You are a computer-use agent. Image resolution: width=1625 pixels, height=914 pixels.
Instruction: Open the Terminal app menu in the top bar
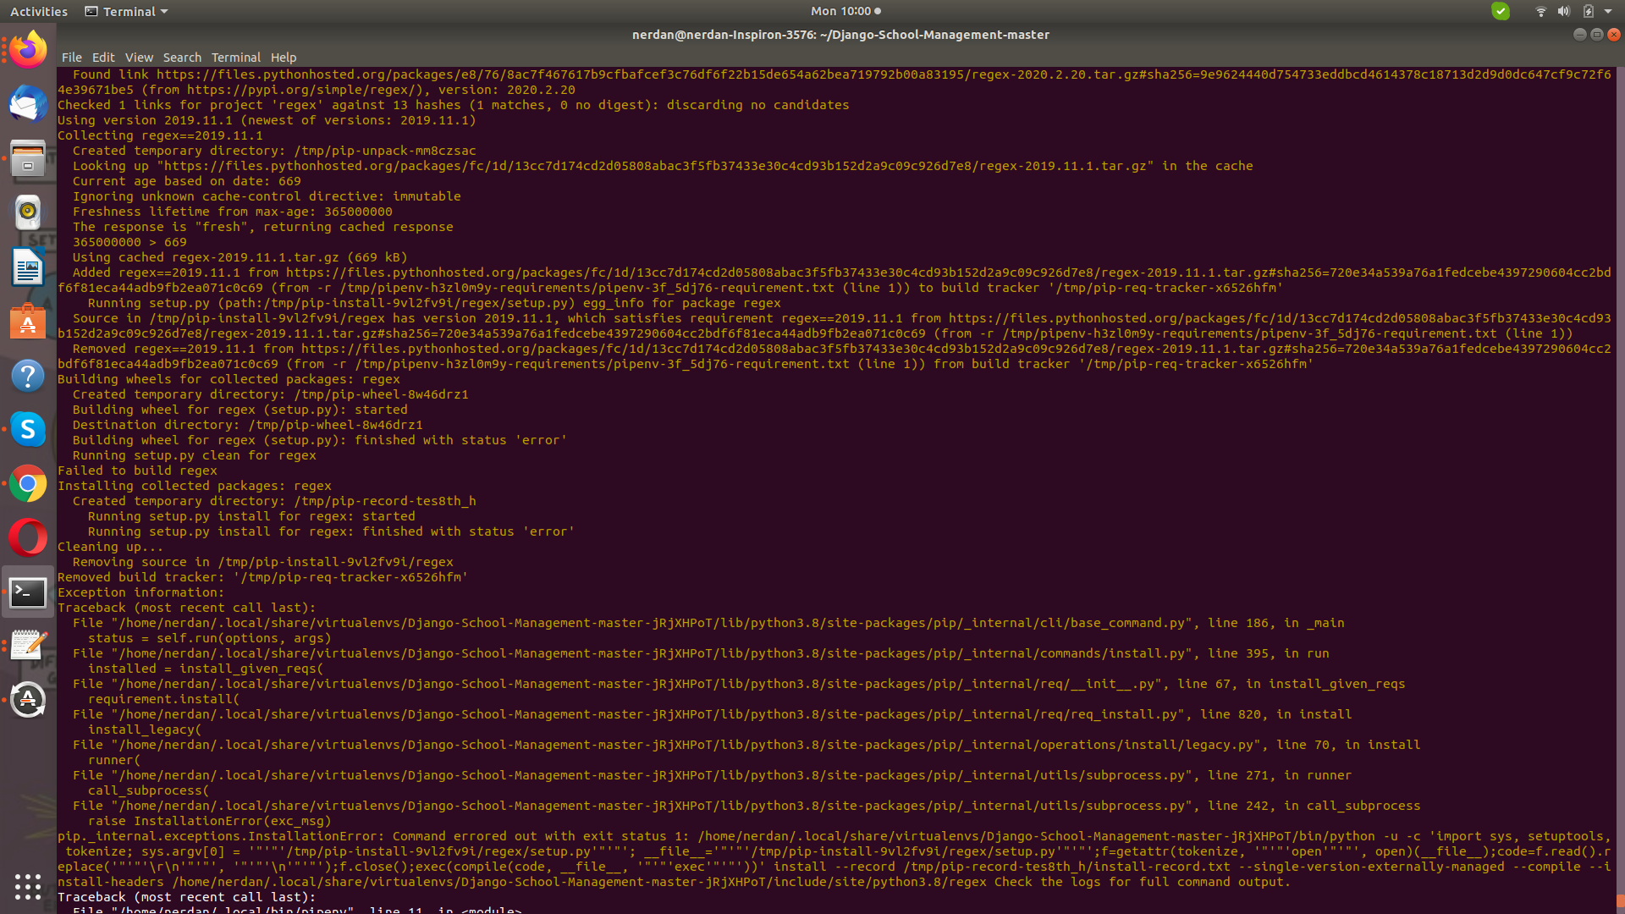125,11
